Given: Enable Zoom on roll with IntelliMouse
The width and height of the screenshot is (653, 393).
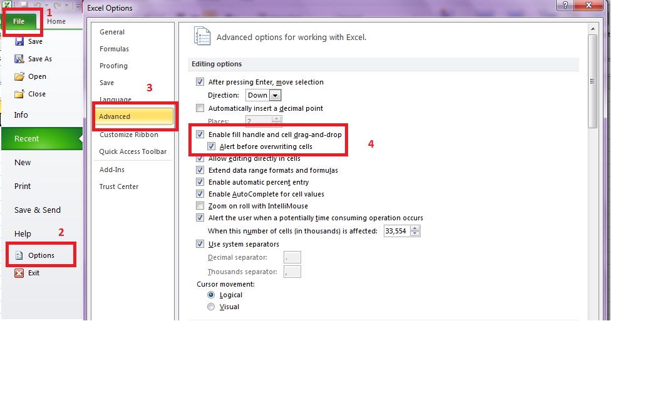Looking at the screenshot, I should 200,206.
